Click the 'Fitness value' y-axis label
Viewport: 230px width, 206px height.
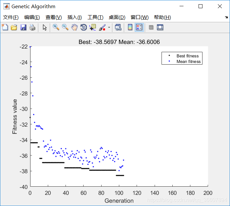coord(14,116)
